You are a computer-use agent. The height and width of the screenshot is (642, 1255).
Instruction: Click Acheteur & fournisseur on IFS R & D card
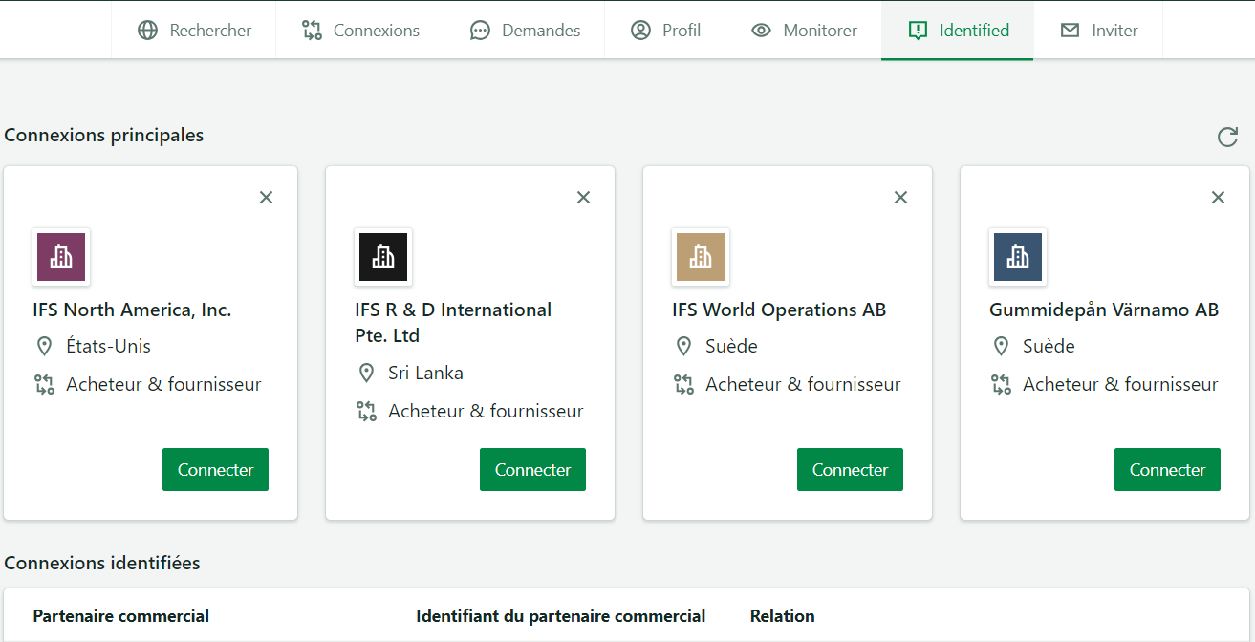pyautogui.click(x=486, y=412)
